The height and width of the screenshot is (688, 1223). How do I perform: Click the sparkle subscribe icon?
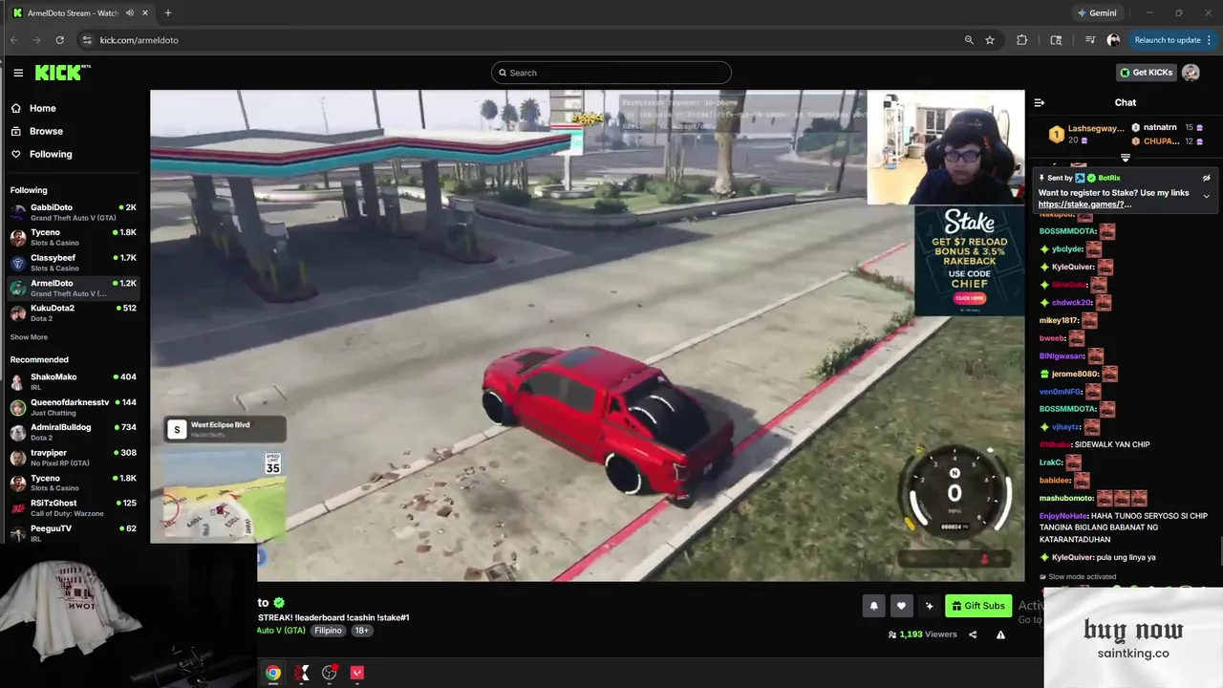pos(929,606)
